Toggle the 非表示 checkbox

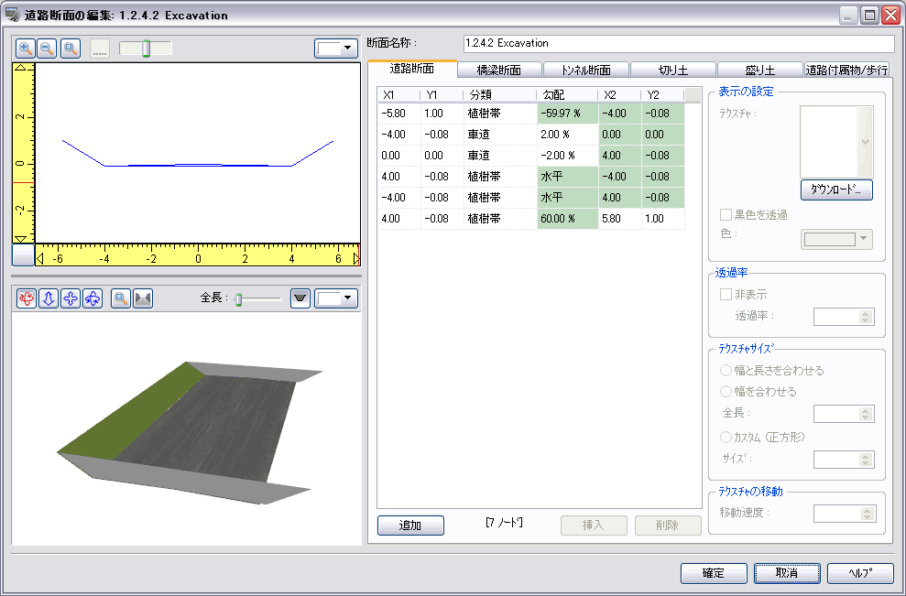[x=726, y=295]
